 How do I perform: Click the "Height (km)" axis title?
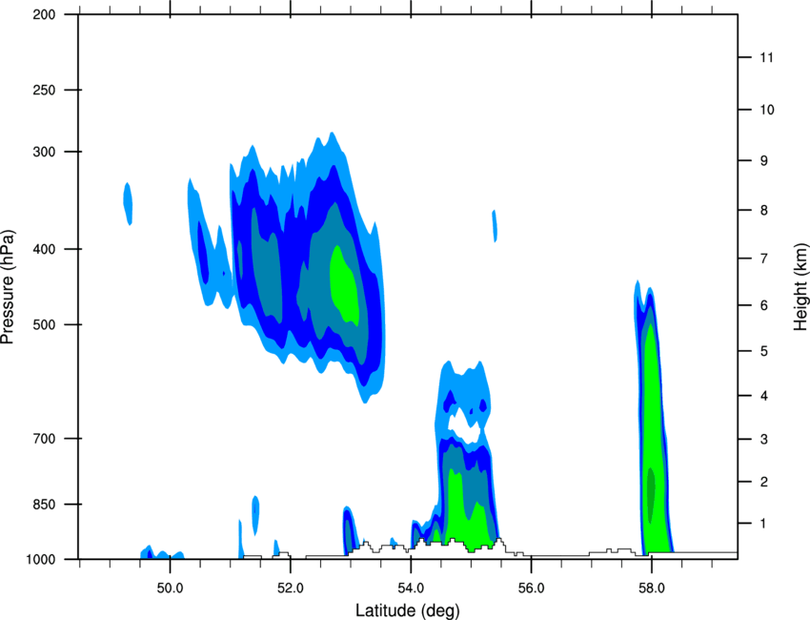coord(800,287)
